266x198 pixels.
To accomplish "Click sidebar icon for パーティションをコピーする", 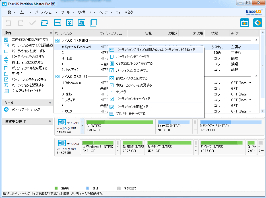I will (x=6, y=51).
